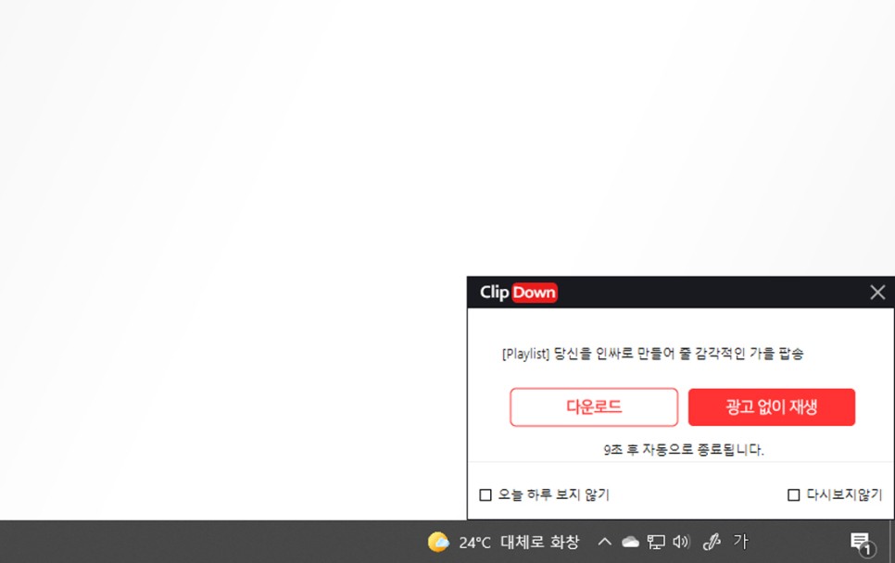
Task: Check the 다시보지않기 box
Action: [x=793, y=494]
